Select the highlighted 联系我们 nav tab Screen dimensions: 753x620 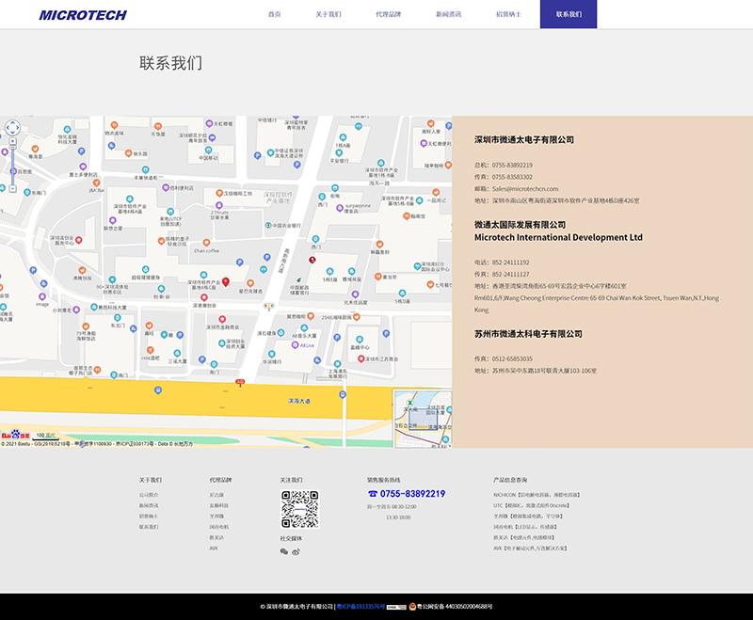(569, 14)
